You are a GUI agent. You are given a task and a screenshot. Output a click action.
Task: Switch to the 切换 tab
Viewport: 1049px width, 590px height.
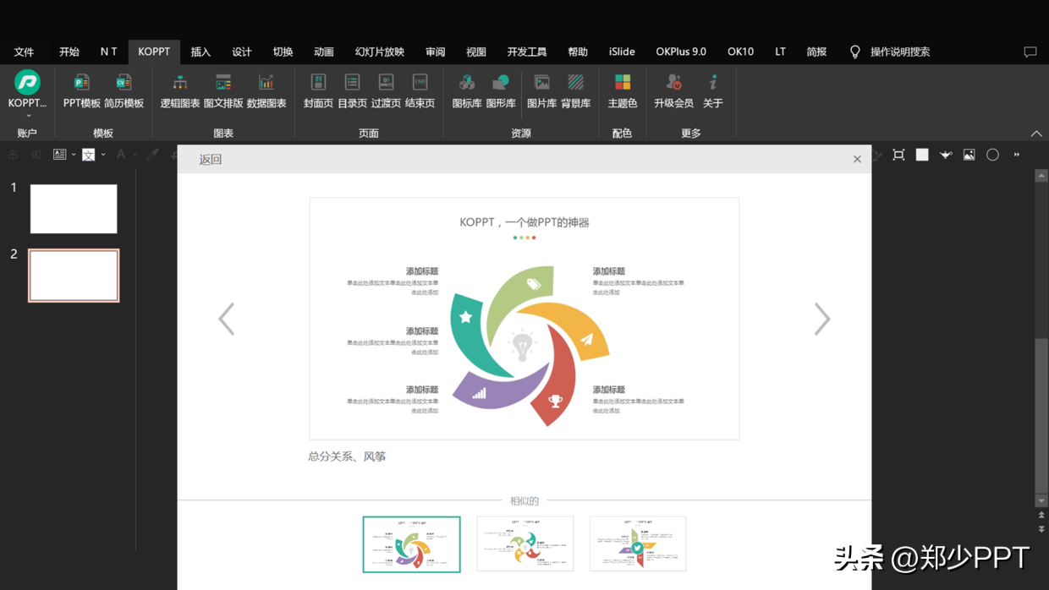click(x=283, y=52)
